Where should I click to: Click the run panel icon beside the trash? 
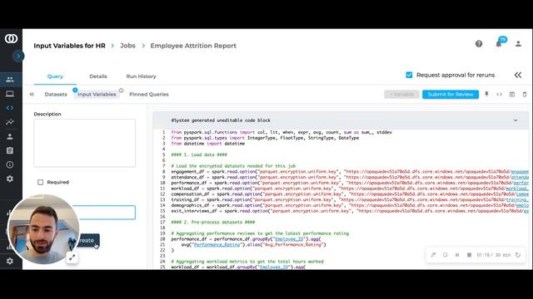pyautogui.click(x=512, y=94)
